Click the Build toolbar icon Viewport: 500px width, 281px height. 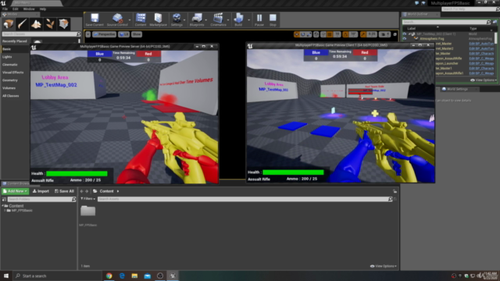[x=238, y=20]
